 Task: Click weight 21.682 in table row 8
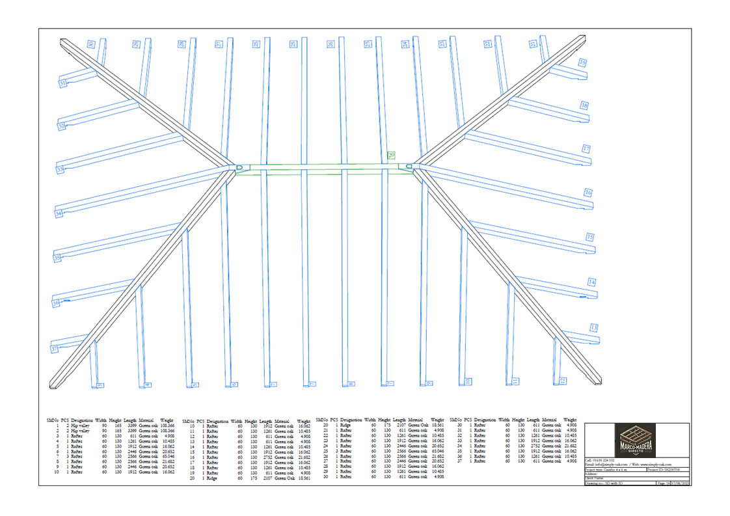pos(168,462)
